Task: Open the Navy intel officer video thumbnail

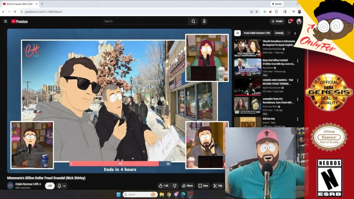Action: [248, 67]
